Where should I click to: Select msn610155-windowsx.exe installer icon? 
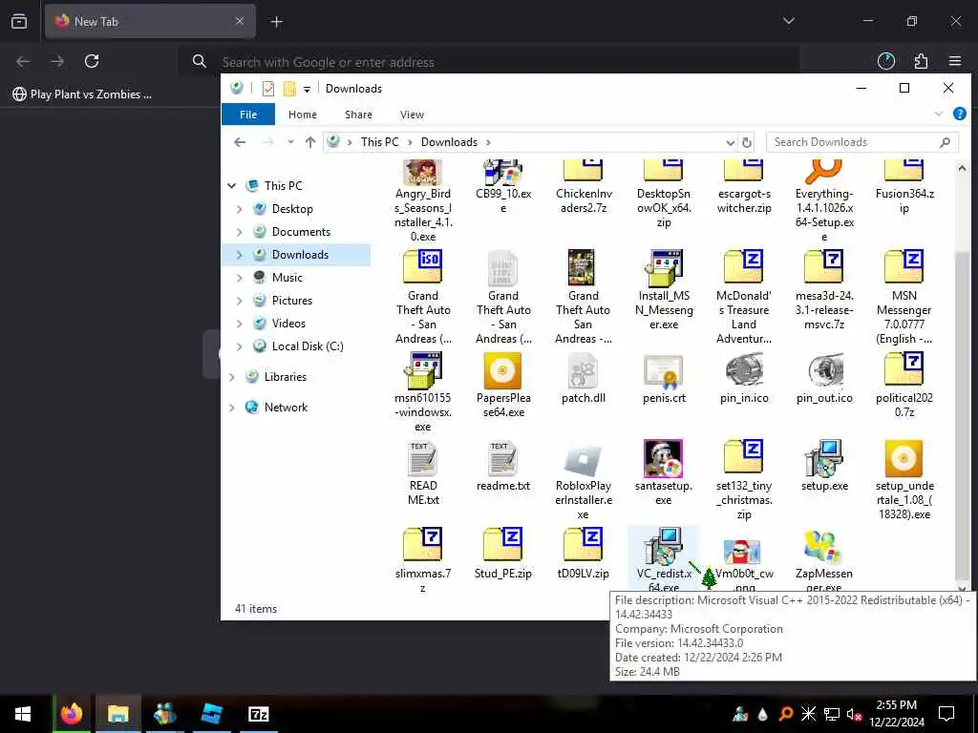[423, 370]
